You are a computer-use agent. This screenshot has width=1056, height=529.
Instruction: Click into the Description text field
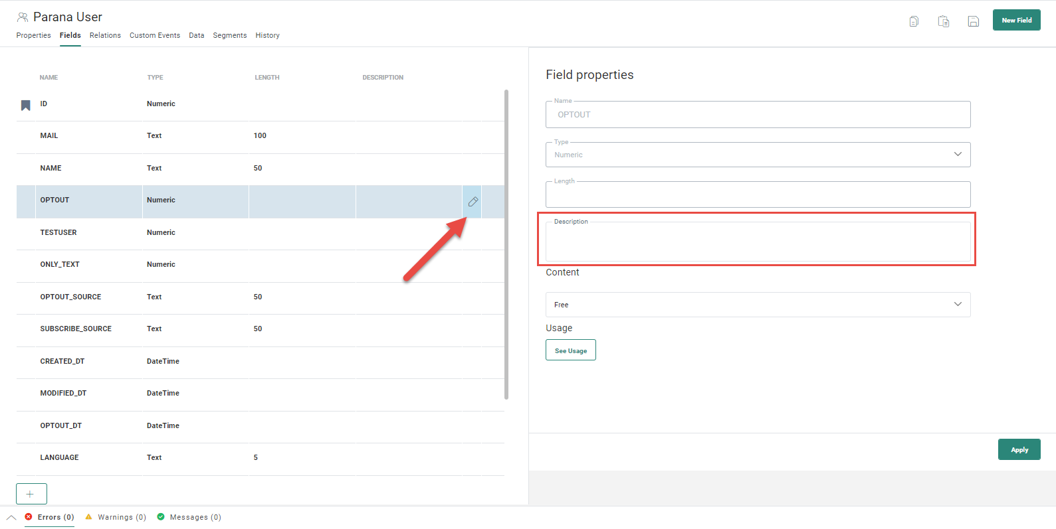point(758,242)
